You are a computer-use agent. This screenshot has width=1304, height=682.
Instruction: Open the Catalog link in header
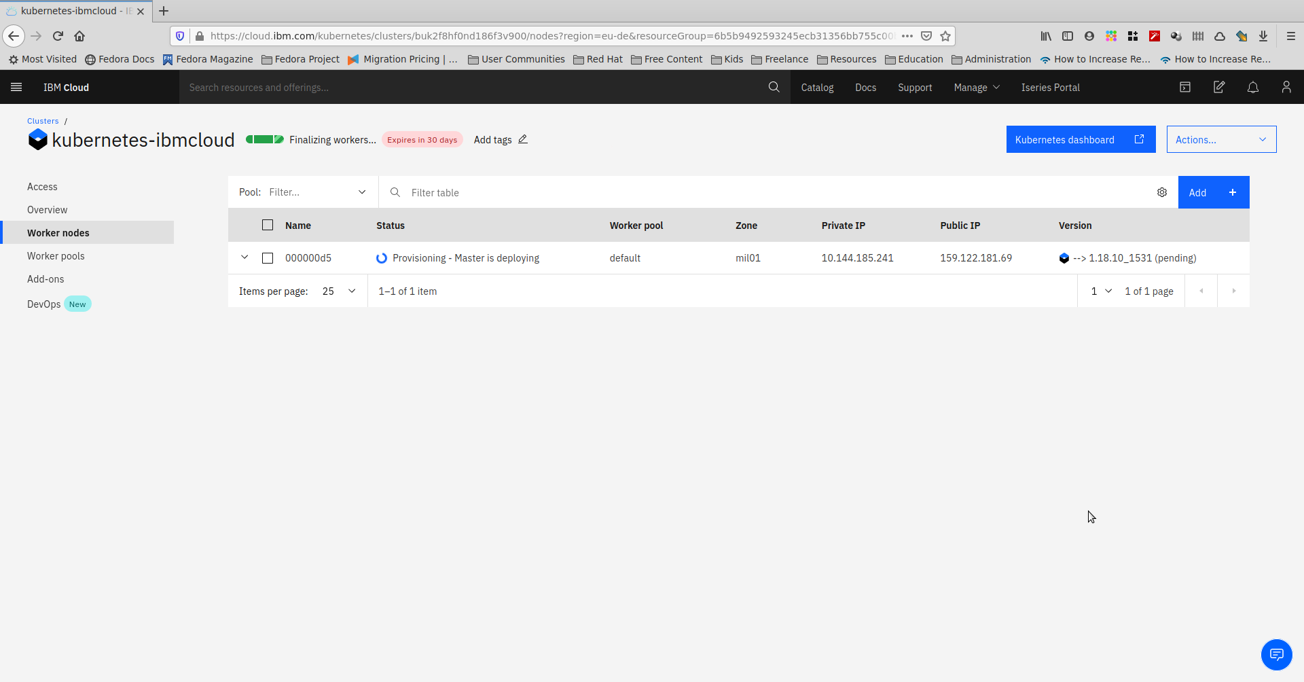(x=817, y=87)
